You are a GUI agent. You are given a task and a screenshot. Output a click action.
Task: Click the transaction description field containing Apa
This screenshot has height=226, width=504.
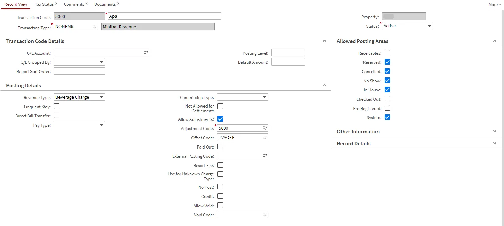coord(164,16)
